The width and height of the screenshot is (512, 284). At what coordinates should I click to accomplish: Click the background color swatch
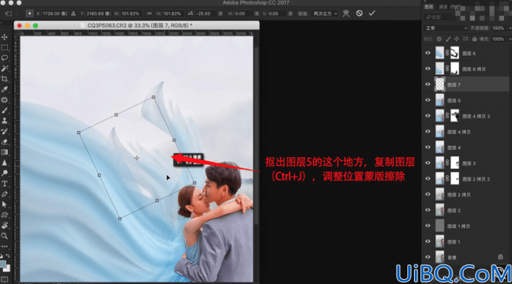pos(7,269)
